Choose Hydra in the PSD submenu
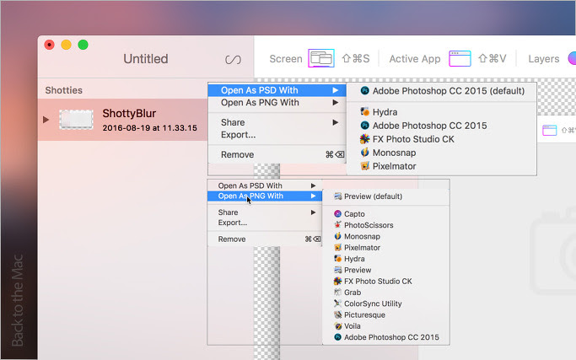This screenshot has width=576, height=360. [442, 112]
